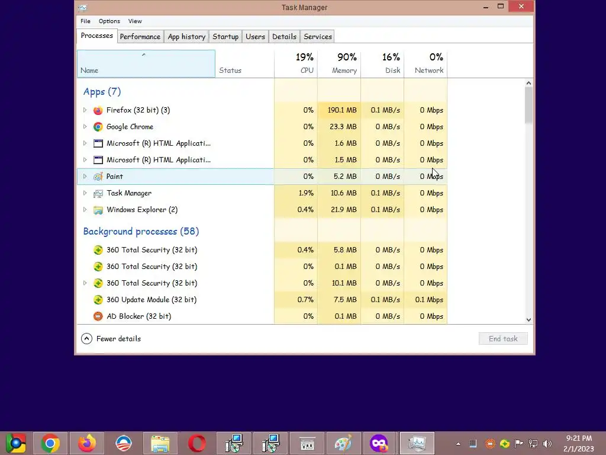Click the scrollbar up arrow
This screenshot has width=606, height=455.
(528, 83)
